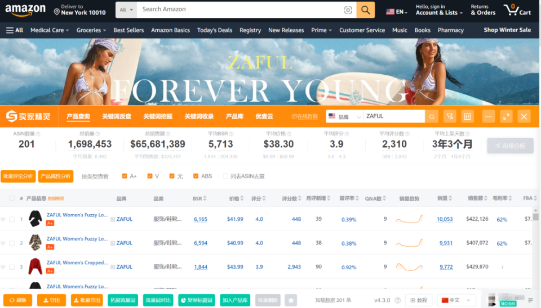Click the filter funnel icon in orange toolbar
541x308 pixels.
click(450, 117)
